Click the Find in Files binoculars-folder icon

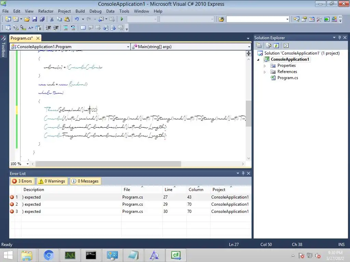[221, 19]
